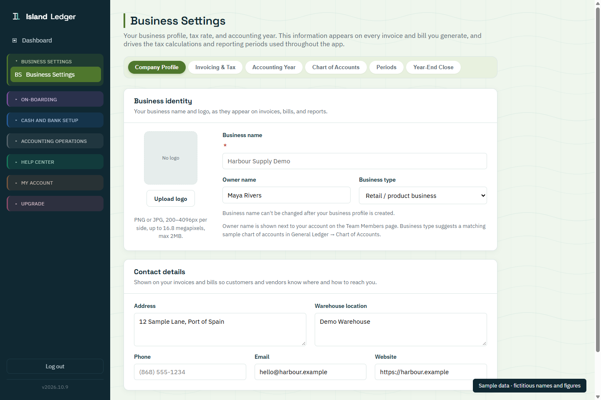Click the 'Business identity' section heading
601x400 pixels.
[163, 101]
